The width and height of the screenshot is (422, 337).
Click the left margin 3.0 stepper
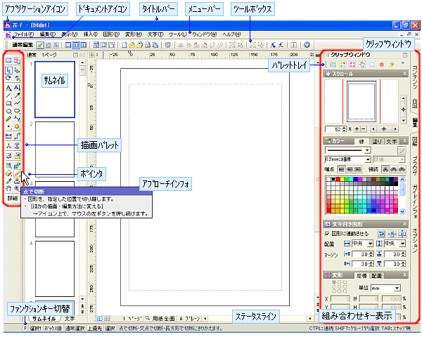pos(371,254)
